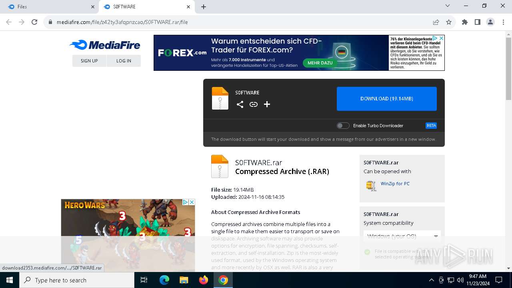Open the HeroWars ad image
The height and width of the screenshot is (288, 512).
coord(128,235)
